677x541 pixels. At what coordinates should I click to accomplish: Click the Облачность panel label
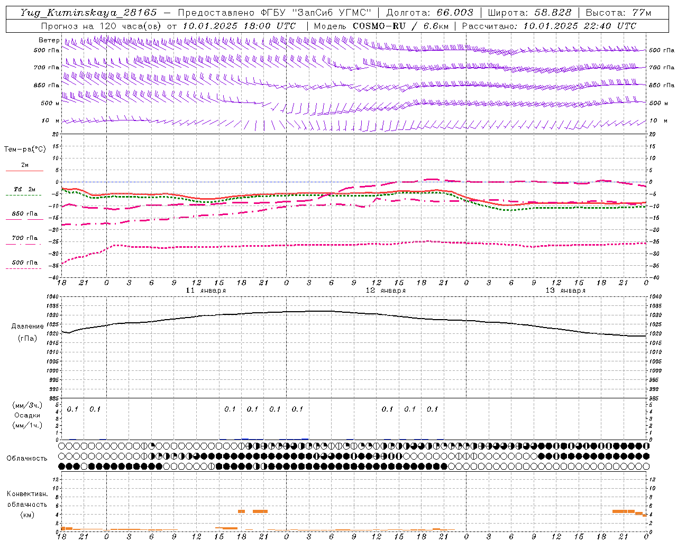(27, 459)
